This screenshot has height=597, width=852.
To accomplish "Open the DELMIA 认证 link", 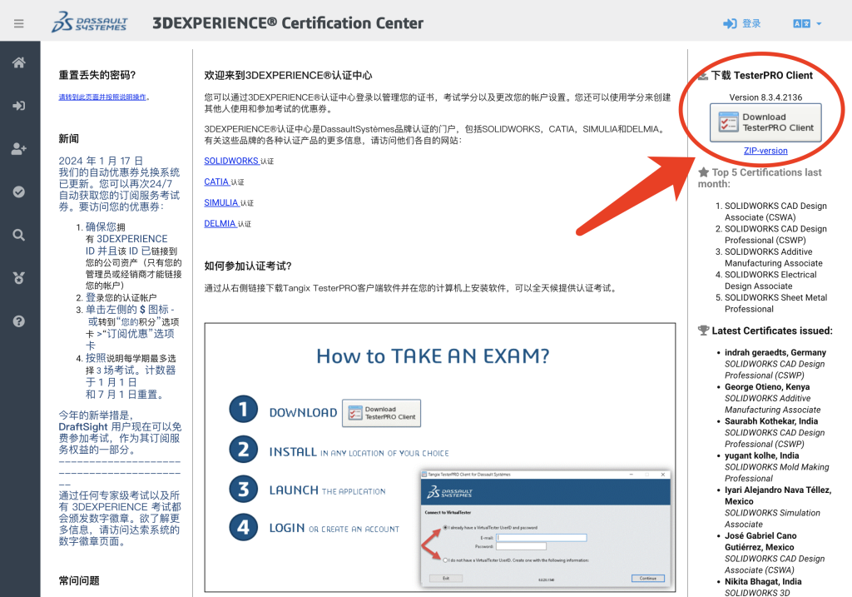I will [x=220, y=223].
